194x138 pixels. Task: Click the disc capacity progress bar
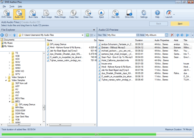coord(97,134)
